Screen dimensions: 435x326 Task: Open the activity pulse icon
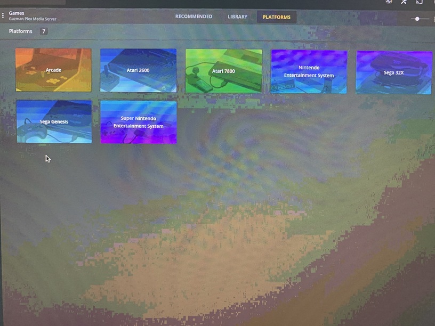(389, 2)
